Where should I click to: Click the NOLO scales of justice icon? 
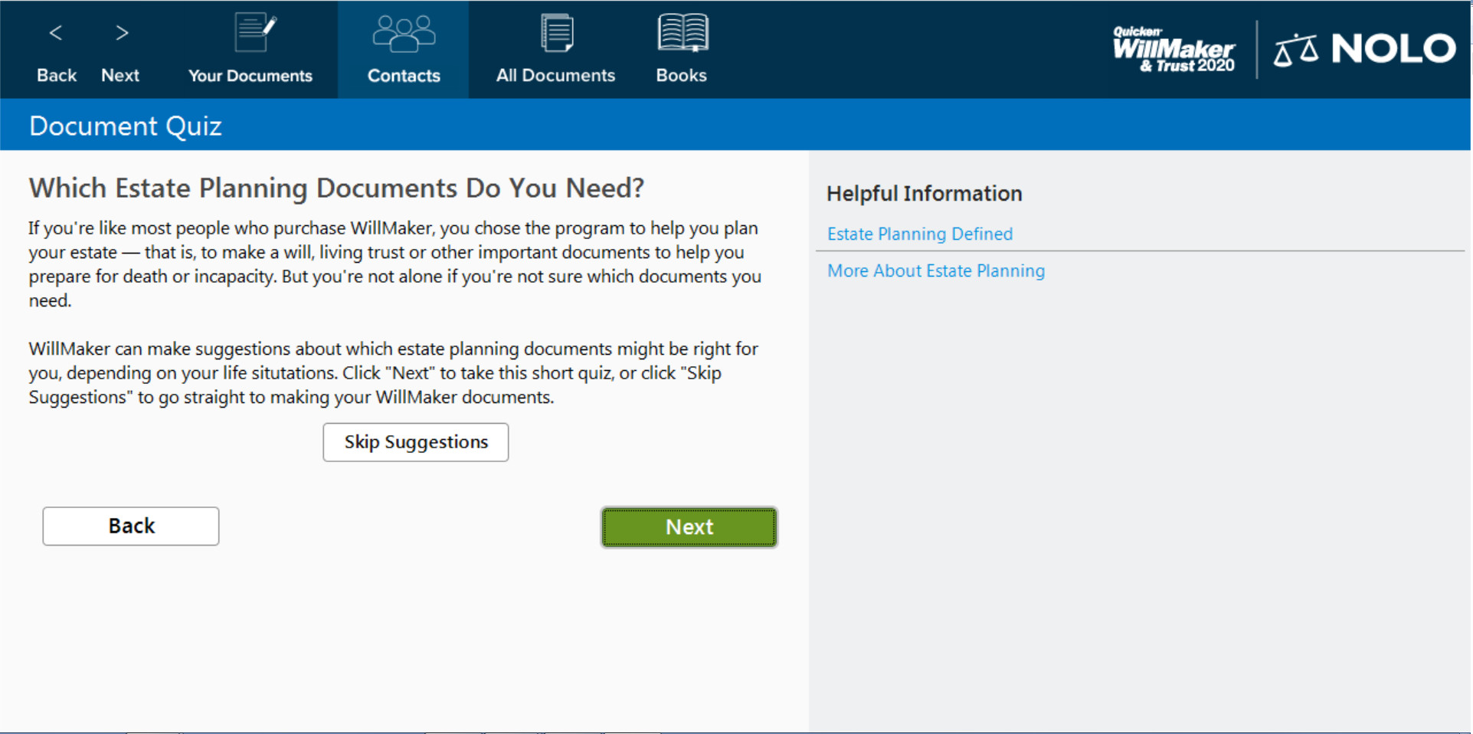(1295, 50)
